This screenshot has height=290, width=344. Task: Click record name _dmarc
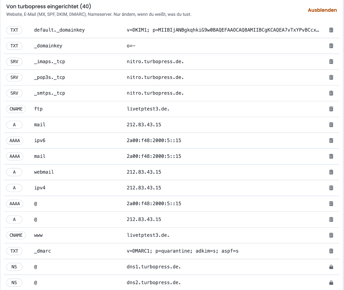point(43,251)
